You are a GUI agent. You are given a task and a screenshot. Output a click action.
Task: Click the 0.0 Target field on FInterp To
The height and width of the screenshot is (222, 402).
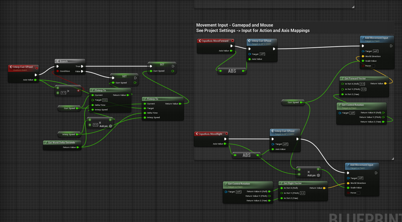[104, 100]
